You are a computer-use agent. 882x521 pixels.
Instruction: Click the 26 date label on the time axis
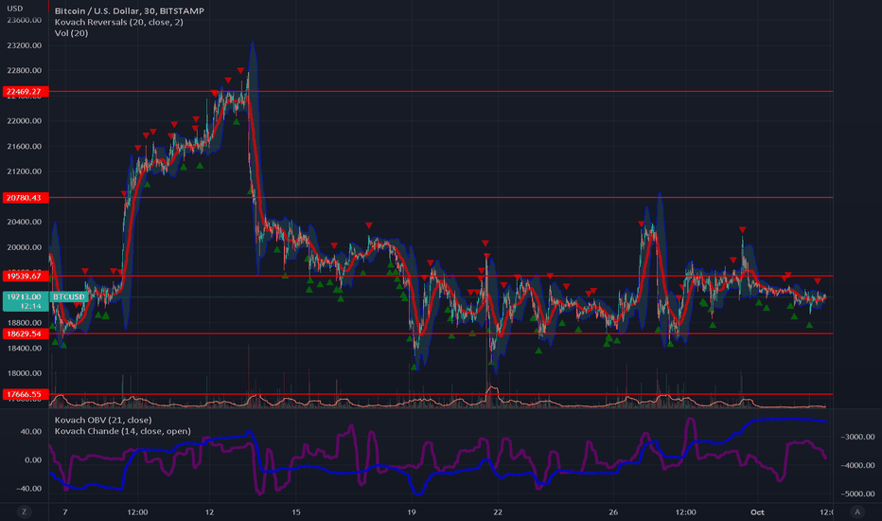pos(613,512)
